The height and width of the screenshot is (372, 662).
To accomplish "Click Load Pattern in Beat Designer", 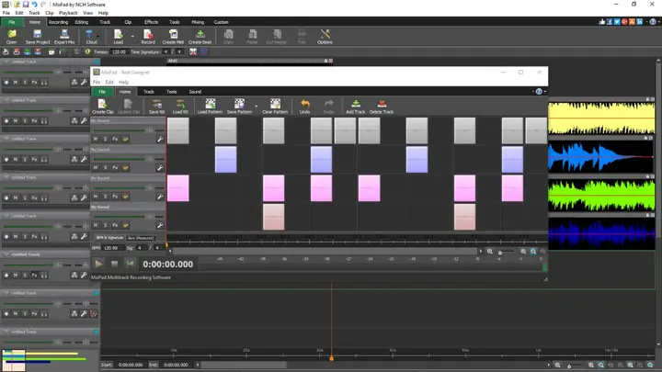I will (210, 107).
